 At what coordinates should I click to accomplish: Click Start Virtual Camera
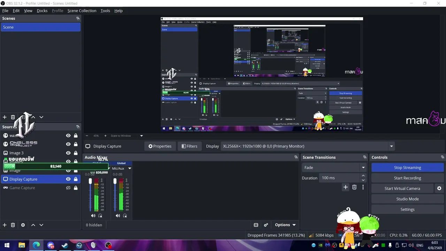pos(402,189)
